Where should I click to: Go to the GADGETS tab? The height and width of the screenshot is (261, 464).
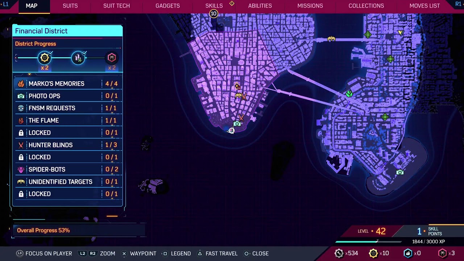[167, 6]
